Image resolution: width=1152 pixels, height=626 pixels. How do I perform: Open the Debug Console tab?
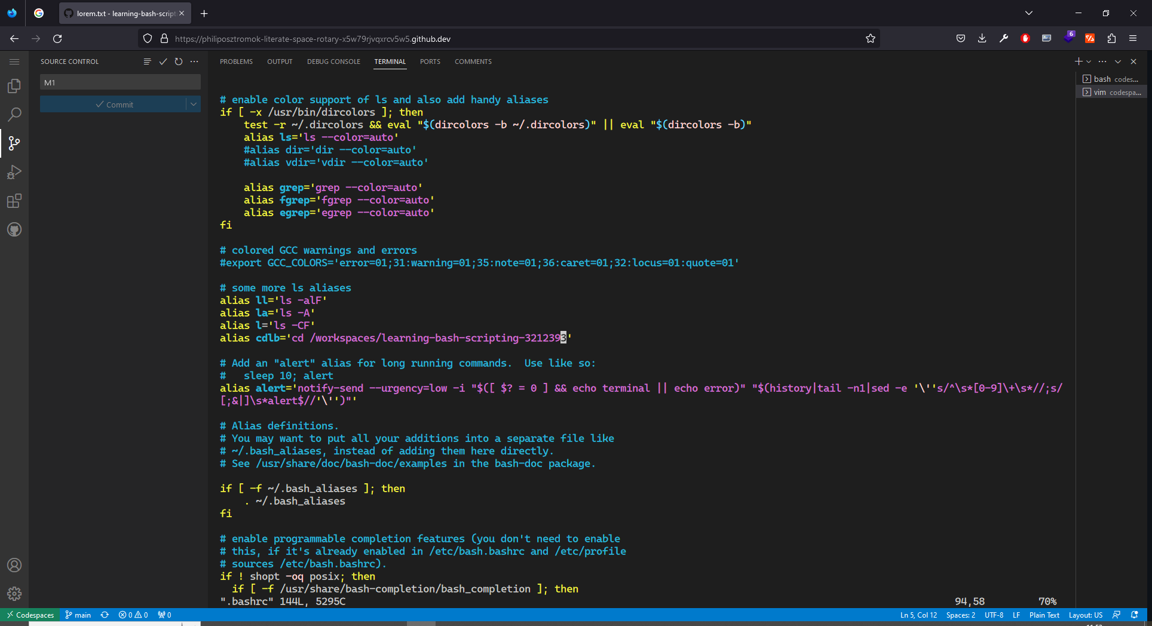333,62
